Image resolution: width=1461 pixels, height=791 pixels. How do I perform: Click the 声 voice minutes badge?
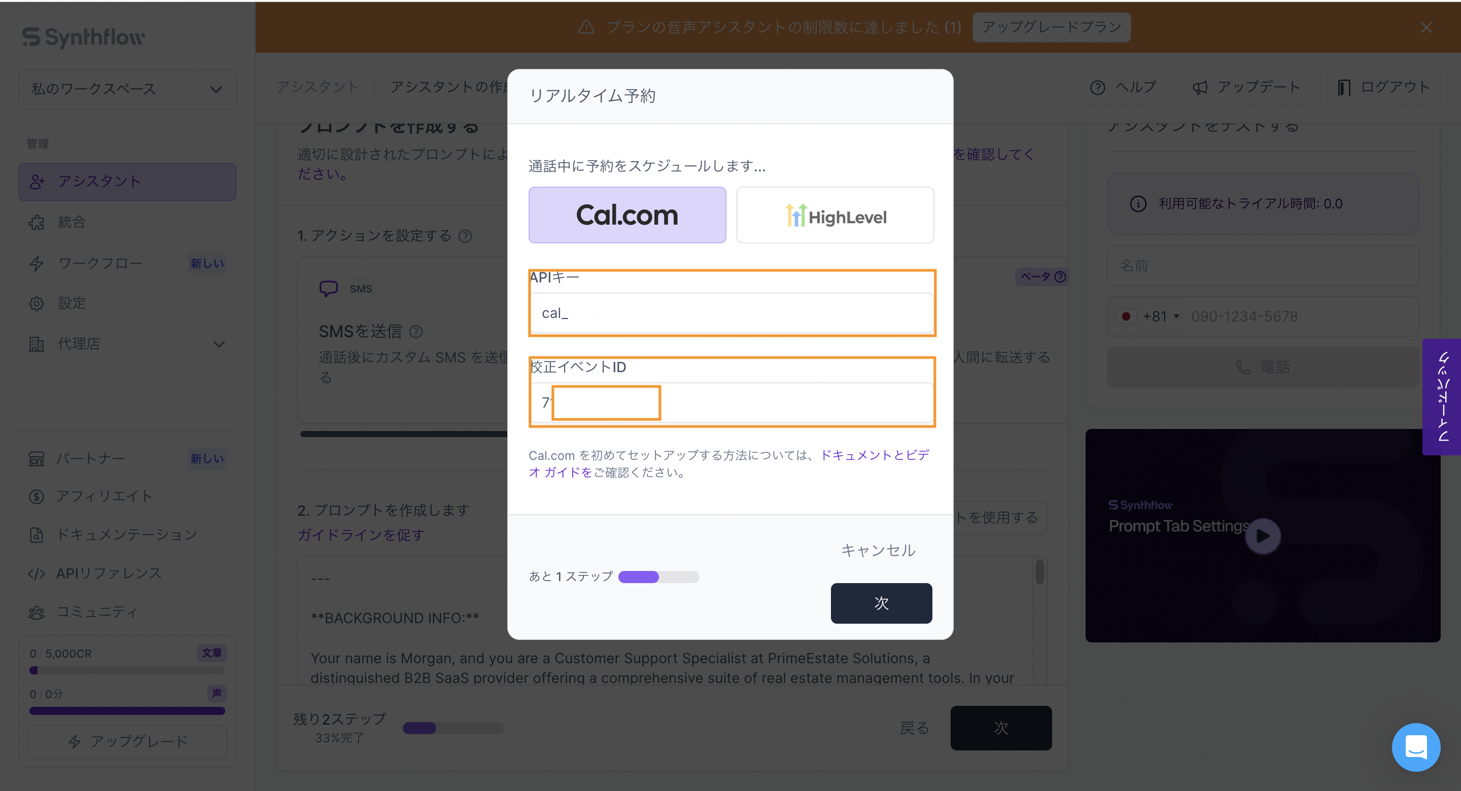pos(217,694)
